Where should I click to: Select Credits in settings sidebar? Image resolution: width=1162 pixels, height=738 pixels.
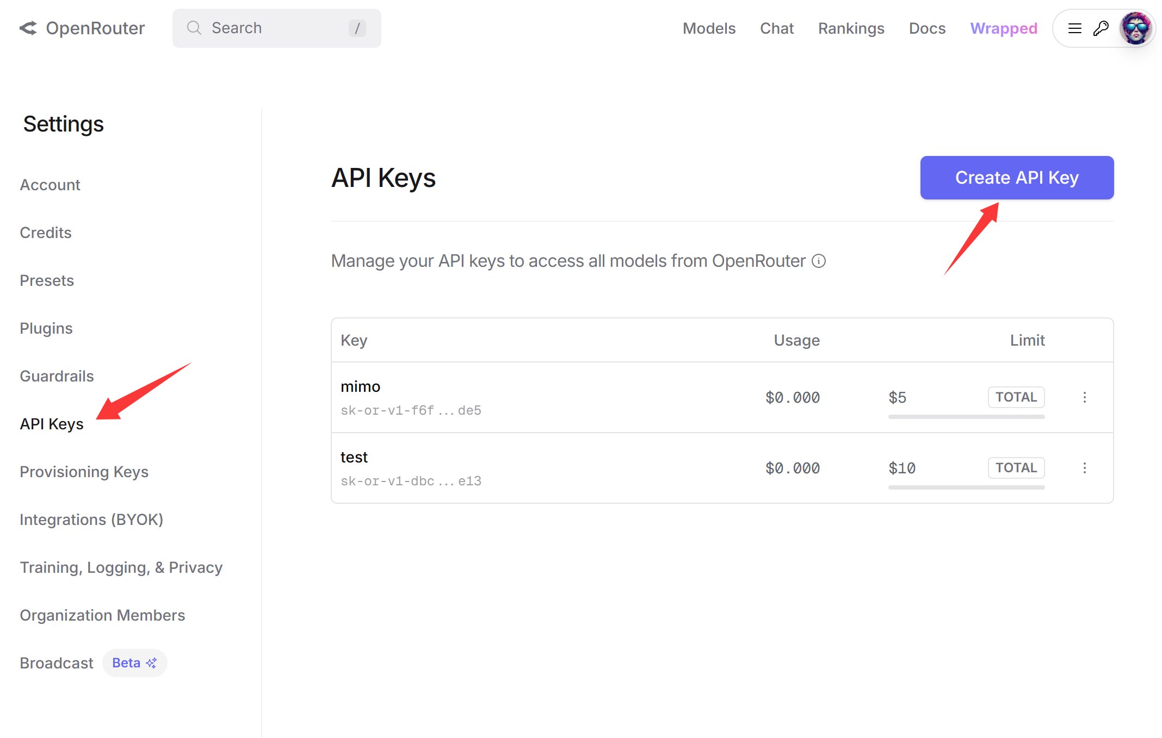[x=46, y=233]
